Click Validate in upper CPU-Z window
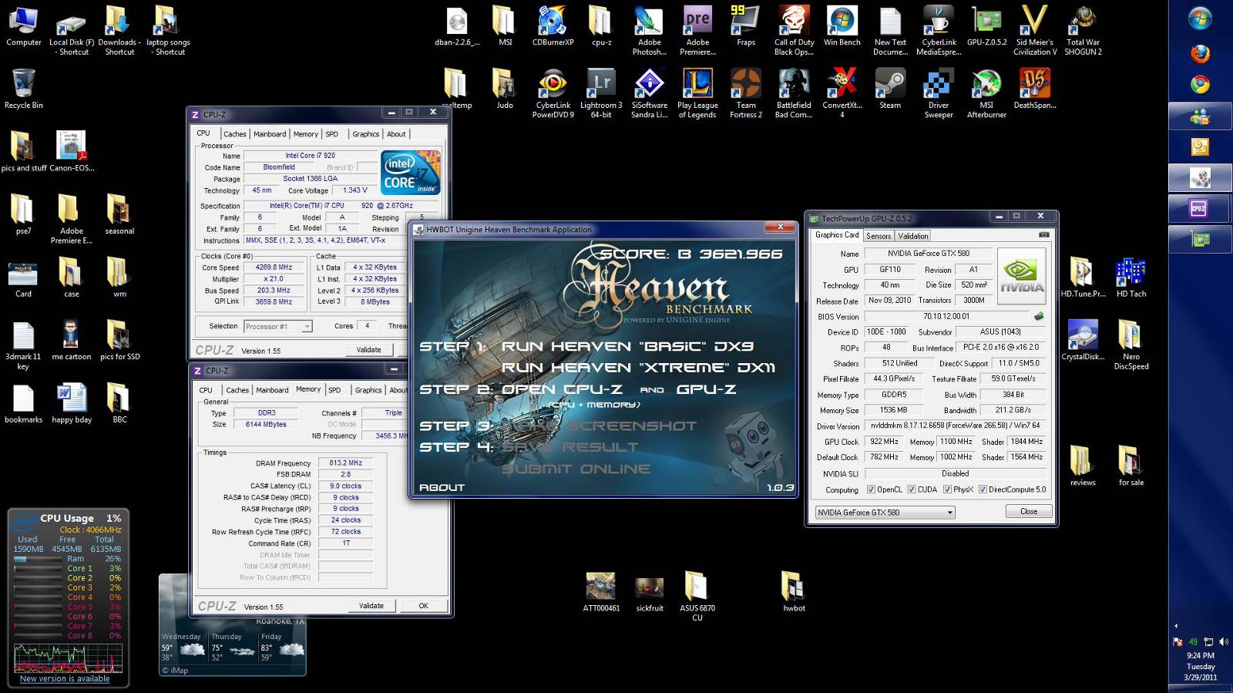The height and width of the screenshot is (693, 1233). (368, 349)
